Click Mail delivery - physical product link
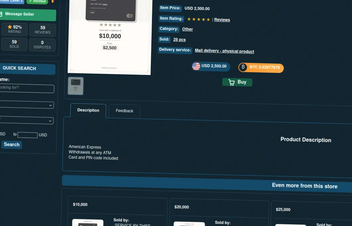 tap(225, 51)
